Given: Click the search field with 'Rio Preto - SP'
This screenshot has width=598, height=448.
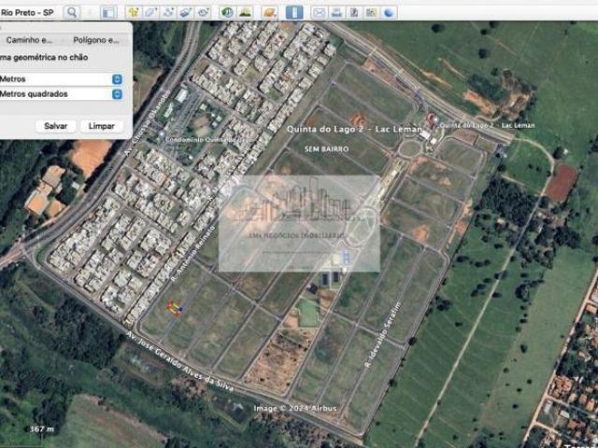Looking at the screenshot, I should (29, 12).
